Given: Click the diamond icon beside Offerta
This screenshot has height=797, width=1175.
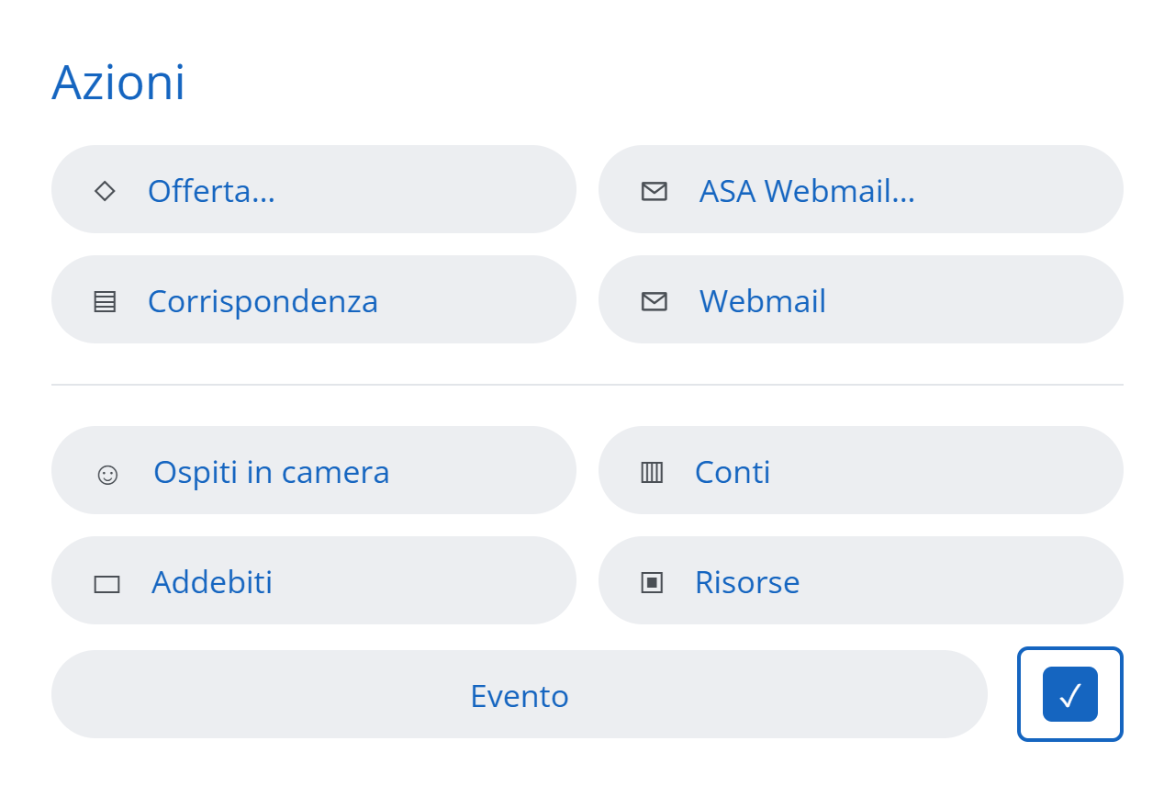Looking at the screenshot, I should click(105, 191).
